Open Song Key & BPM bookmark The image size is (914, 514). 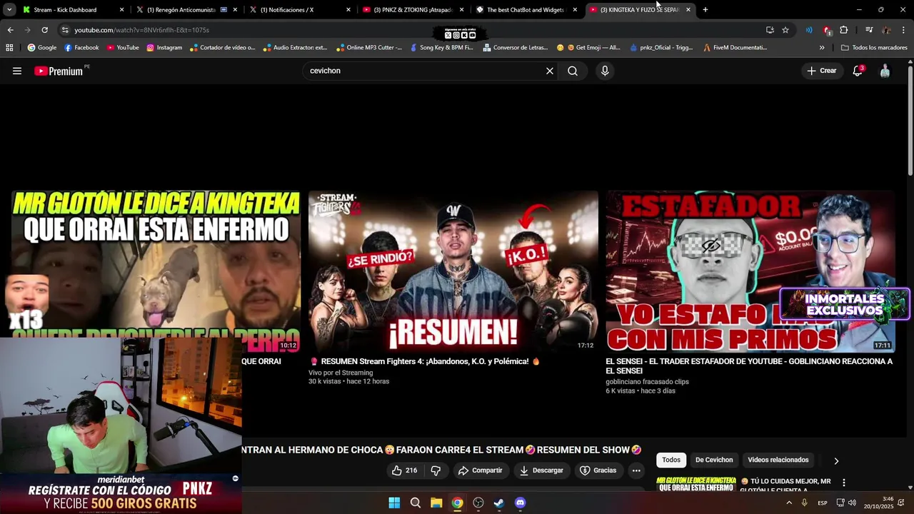(x=441, y=48)
